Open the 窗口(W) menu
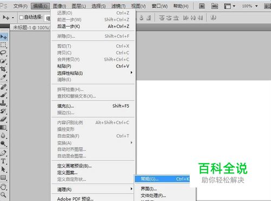 [x=159, y=6]
